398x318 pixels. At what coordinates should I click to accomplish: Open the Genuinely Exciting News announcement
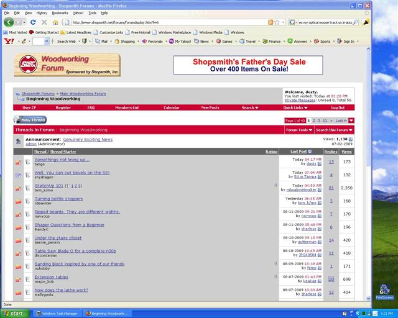click(88, 140)
